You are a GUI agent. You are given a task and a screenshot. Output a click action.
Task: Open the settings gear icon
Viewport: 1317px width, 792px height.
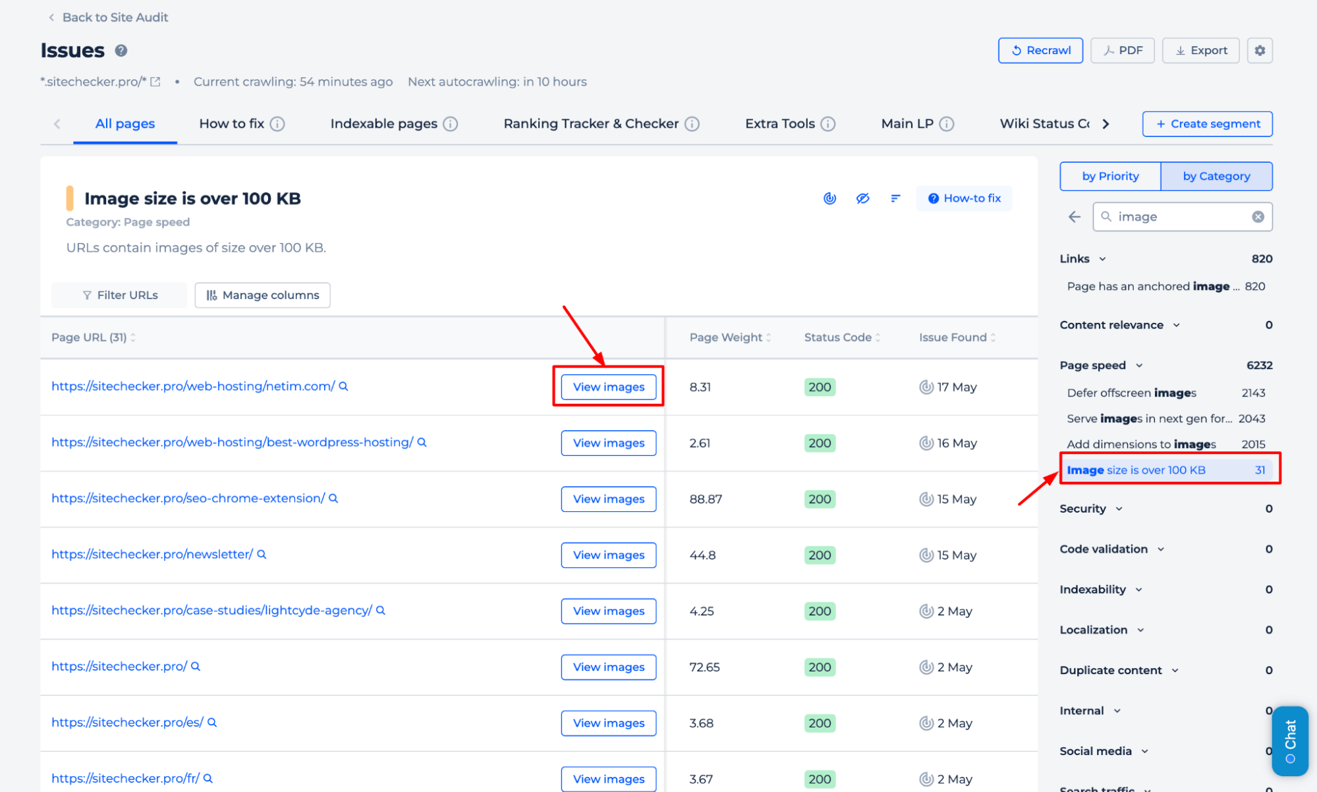(1260, 51)
